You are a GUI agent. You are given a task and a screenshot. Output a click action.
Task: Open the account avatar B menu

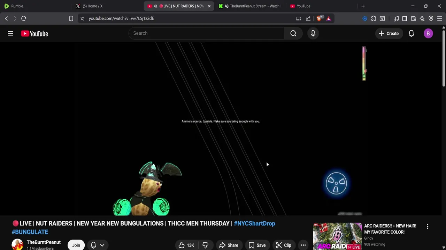point(428,33)
